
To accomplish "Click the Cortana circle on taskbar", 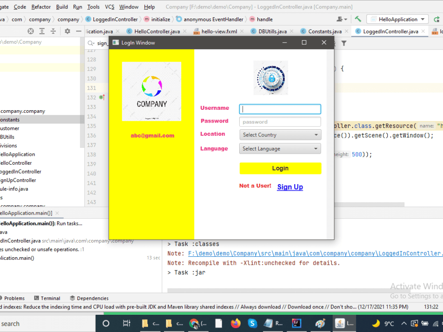I will click(106, 324).
